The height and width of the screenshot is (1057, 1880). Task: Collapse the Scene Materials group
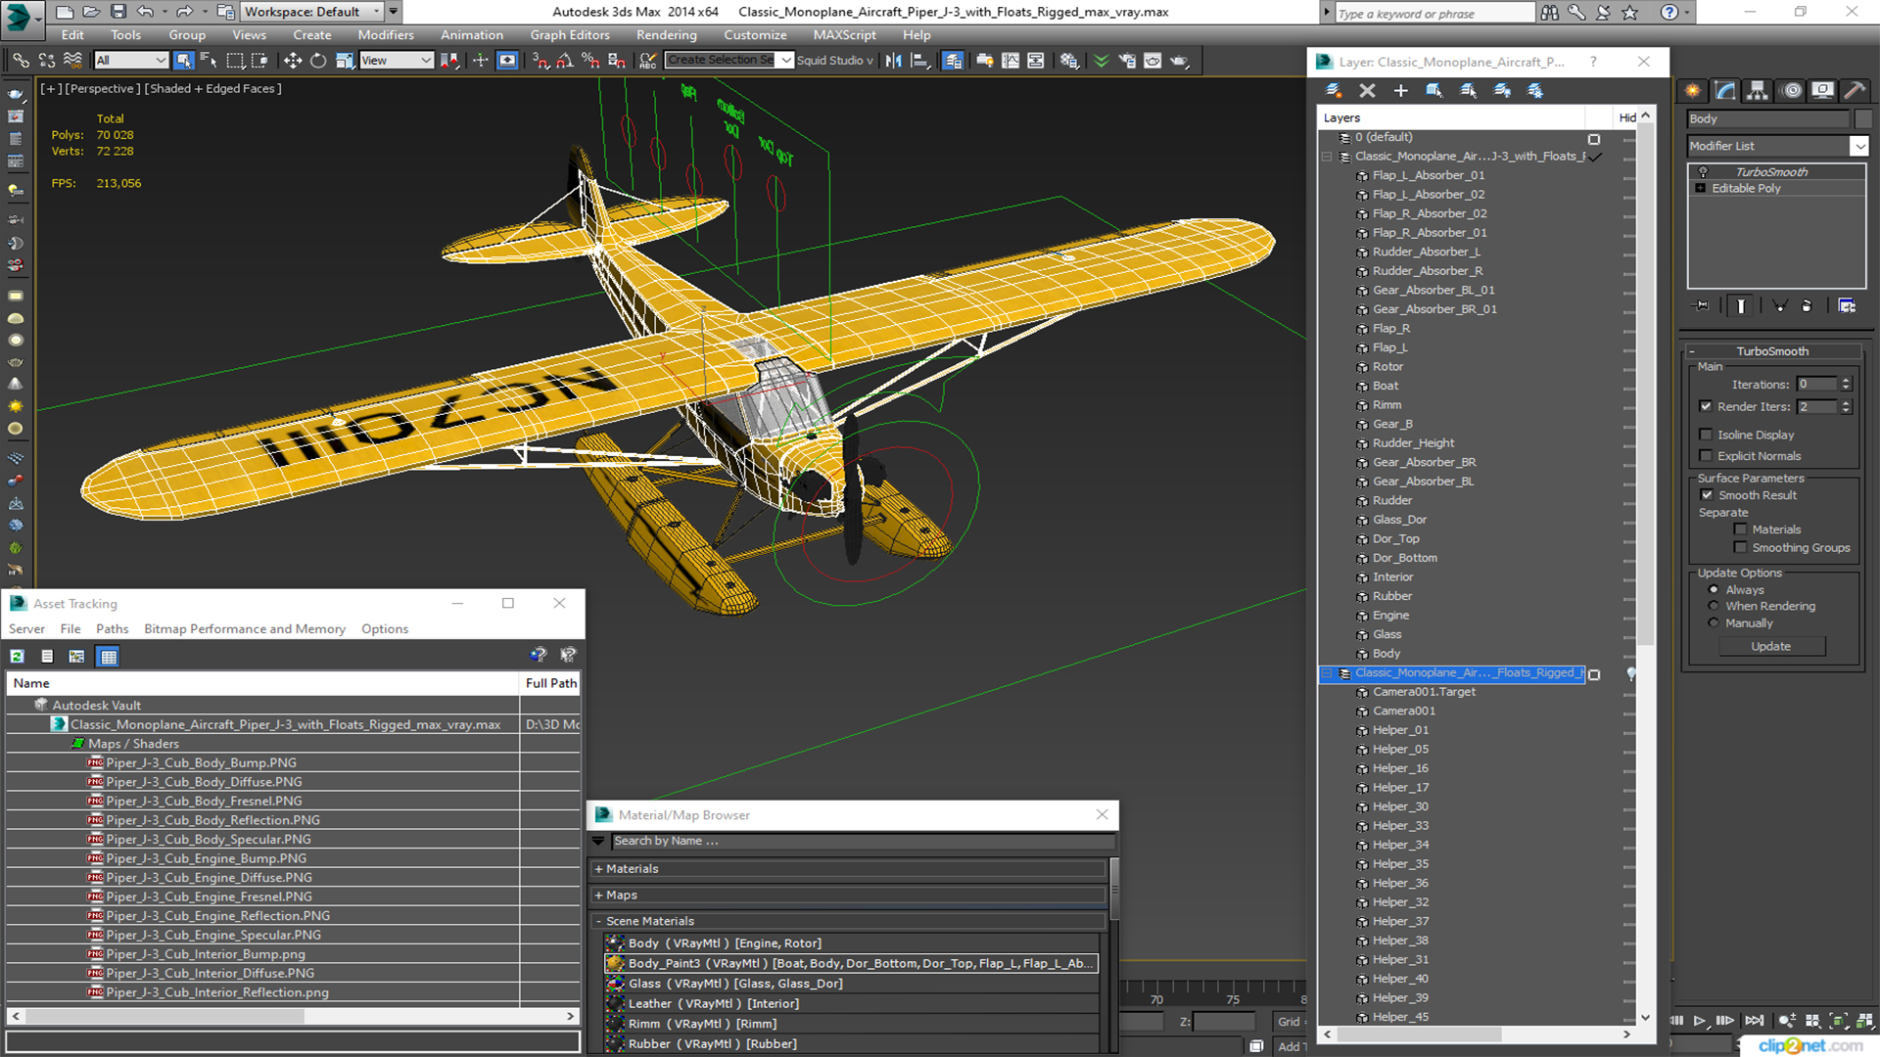pyautogui.click(x=598, y=922)
